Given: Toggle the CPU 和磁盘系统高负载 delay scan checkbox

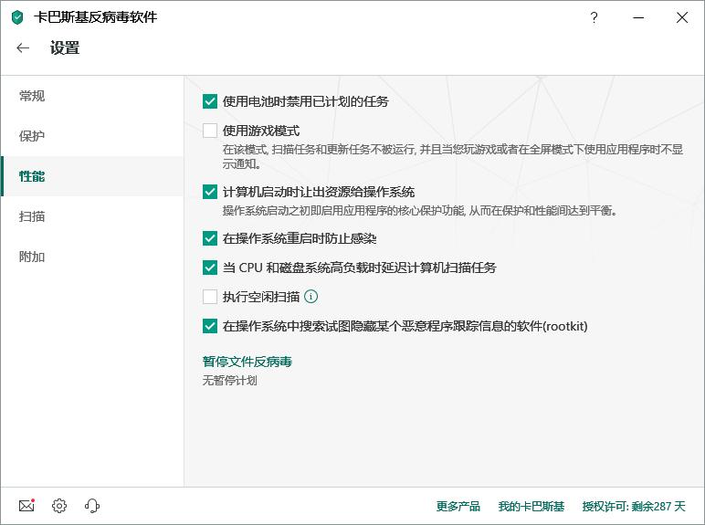Looking at the screenshot, I should [x=210, y=268].
